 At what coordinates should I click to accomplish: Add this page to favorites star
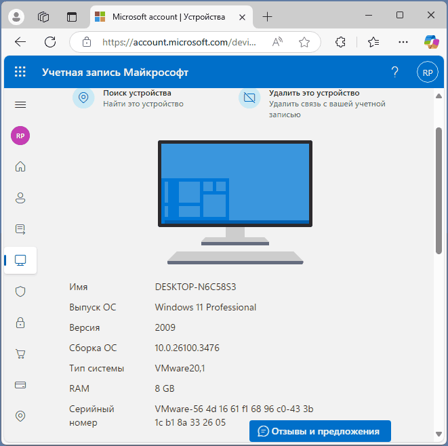tap(304, 42)
